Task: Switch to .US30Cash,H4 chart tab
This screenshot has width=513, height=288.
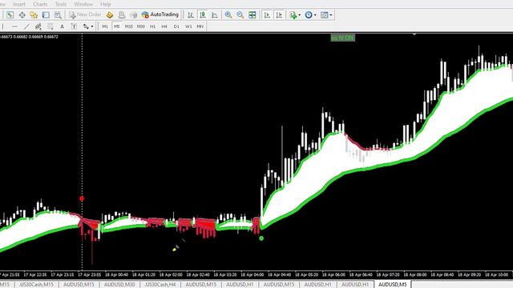Action: click(160, 285)
